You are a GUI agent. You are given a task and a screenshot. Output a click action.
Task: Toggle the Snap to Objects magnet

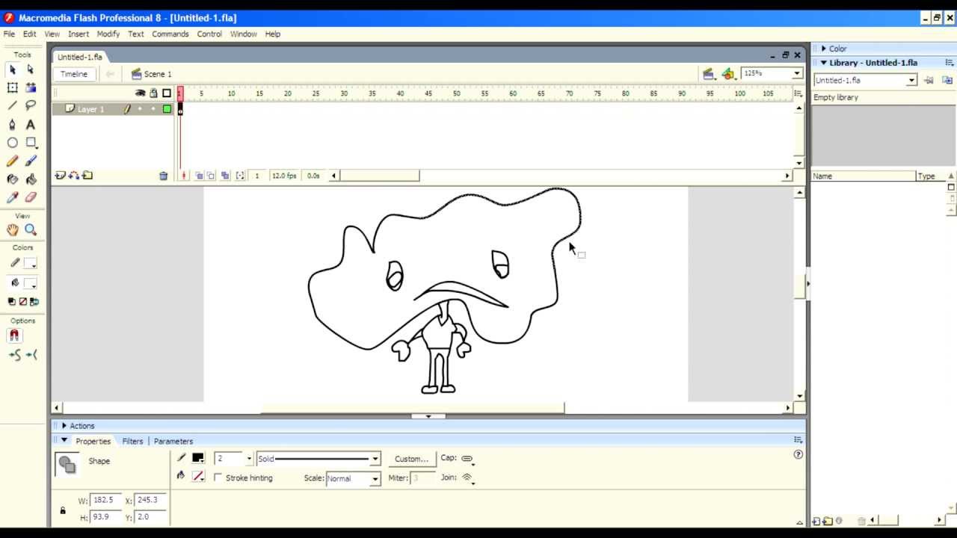[x=14, y=336]
